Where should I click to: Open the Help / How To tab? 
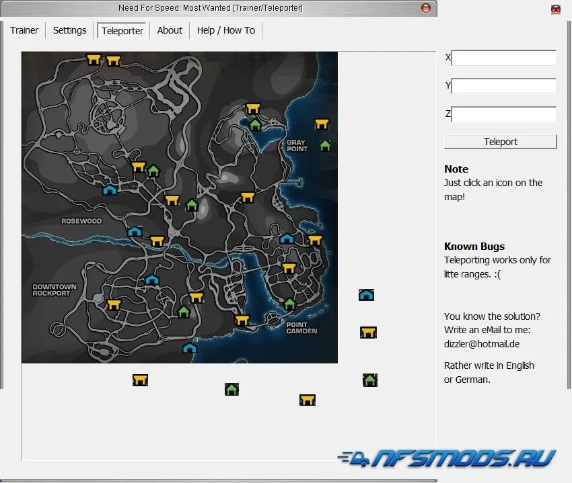pyautogui.click(x=226, y=30)
